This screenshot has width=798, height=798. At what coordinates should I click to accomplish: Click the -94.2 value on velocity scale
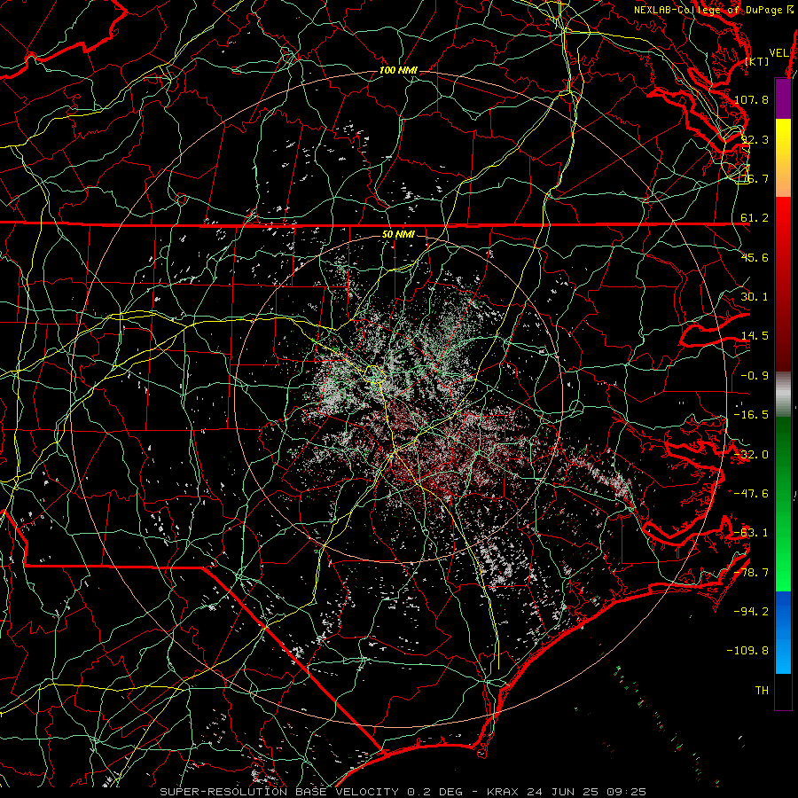point(751,612)
